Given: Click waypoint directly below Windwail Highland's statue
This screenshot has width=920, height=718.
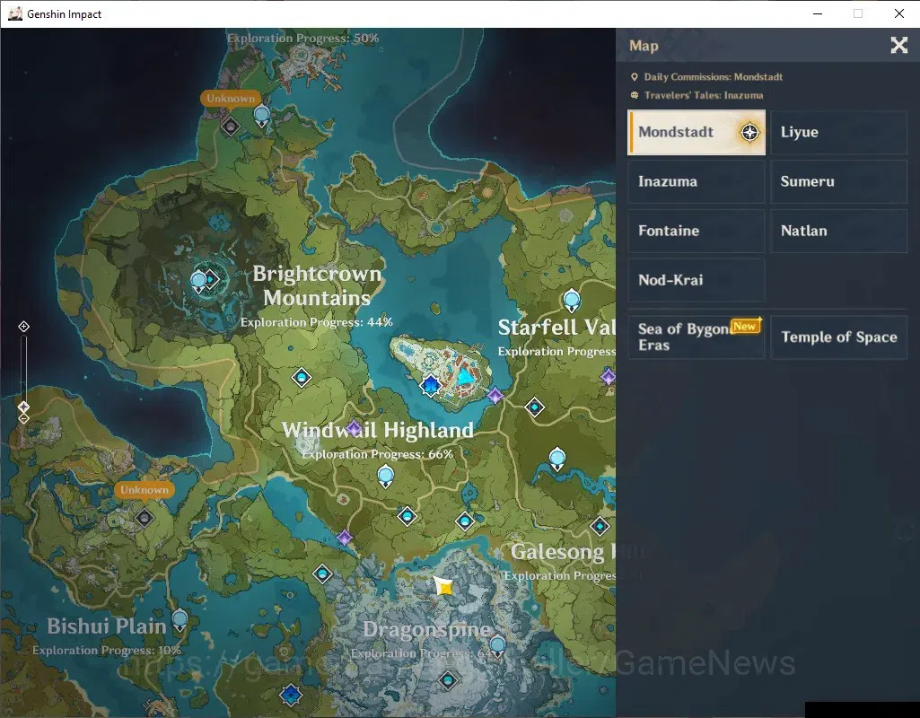Looking at the screenshot, I should click(x=407, y=516).
